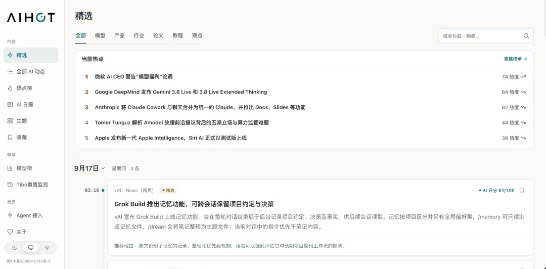Open Agent 接入 in the sidebar
546x269 pixels.
31,215
